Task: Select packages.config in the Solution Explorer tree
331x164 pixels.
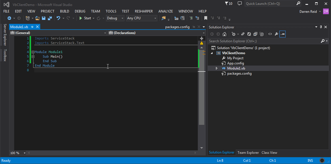Action: (239, 73)
